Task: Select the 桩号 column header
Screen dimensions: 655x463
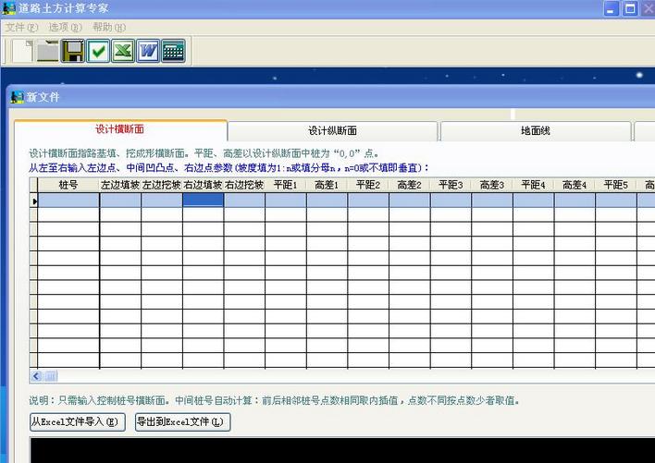Action: click(x=68, y=185)
